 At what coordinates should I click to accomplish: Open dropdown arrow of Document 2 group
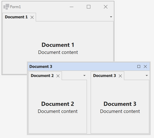coord(84,76)
